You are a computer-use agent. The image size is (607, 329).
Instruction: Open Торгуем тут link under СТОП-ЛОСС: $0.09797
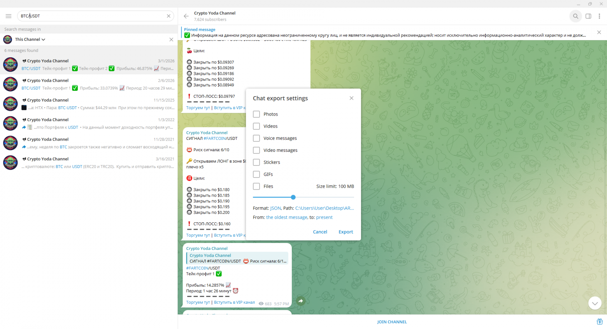(x=198, y=108)
